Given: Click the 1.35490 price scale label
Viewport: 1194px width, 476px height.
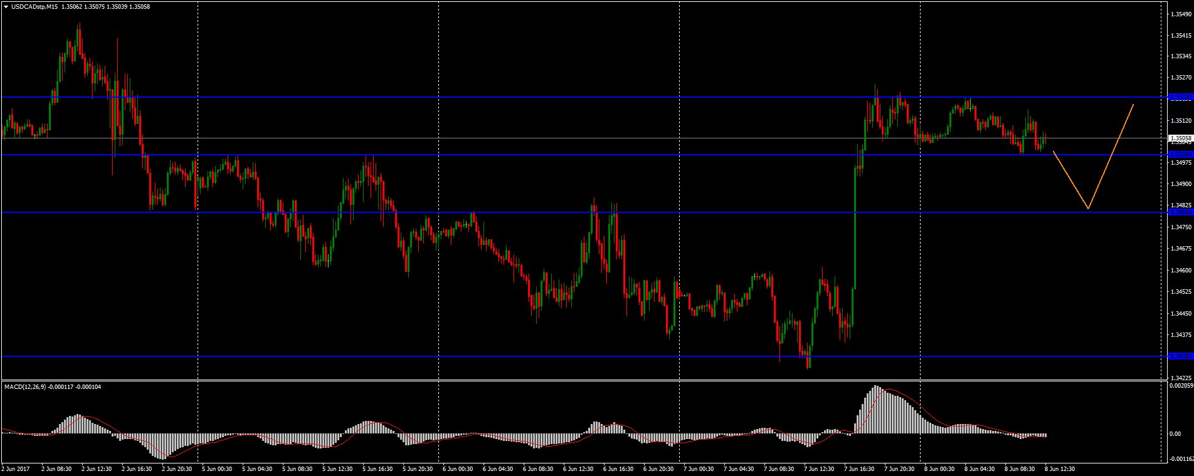Looking at the screenshot, I should pos(1181,14).
